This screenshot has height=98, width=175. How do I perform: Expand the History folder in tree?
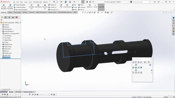(1, 25)
